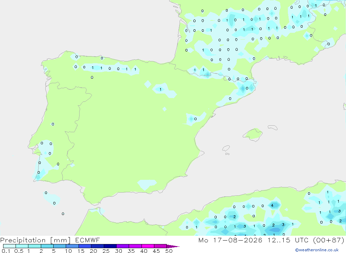Click the legend scale label '40'
This screenshot has height=253, width=346.
pyautogui.click(x=144, y=251)
